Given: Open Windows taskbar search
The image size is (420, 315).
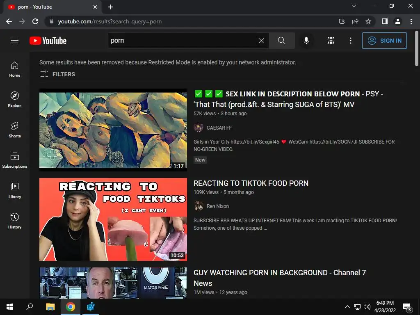Looking at the screenshot, I should [30, 307].
